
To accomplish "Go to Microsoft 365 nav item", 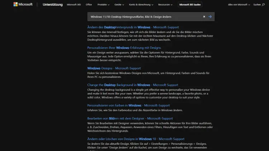I will [x=74, y=5].
